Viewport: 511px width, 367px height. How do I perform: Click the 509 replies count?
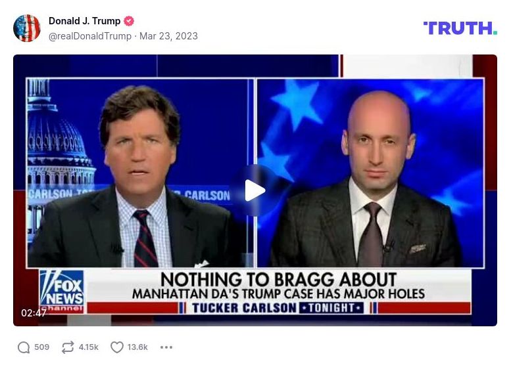41,347
